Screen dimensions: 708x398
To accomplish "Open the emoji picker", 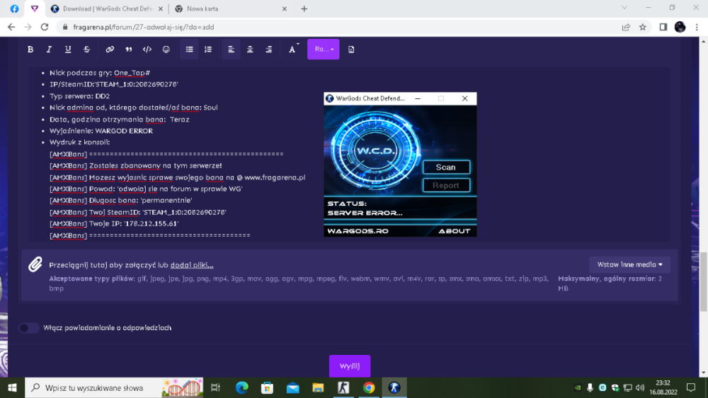I will pos(166,49).
